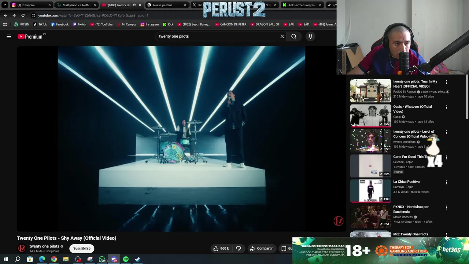
Task: Open the Oasis - Whatever video thumbnail
Action: [x=370, y=116]
